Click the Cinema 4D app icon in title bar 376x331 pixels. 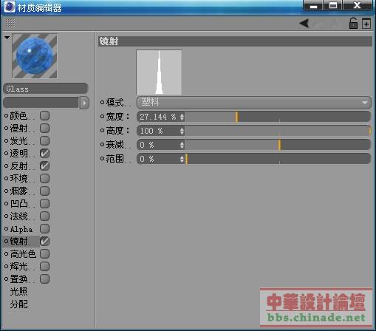coord(10,7)
